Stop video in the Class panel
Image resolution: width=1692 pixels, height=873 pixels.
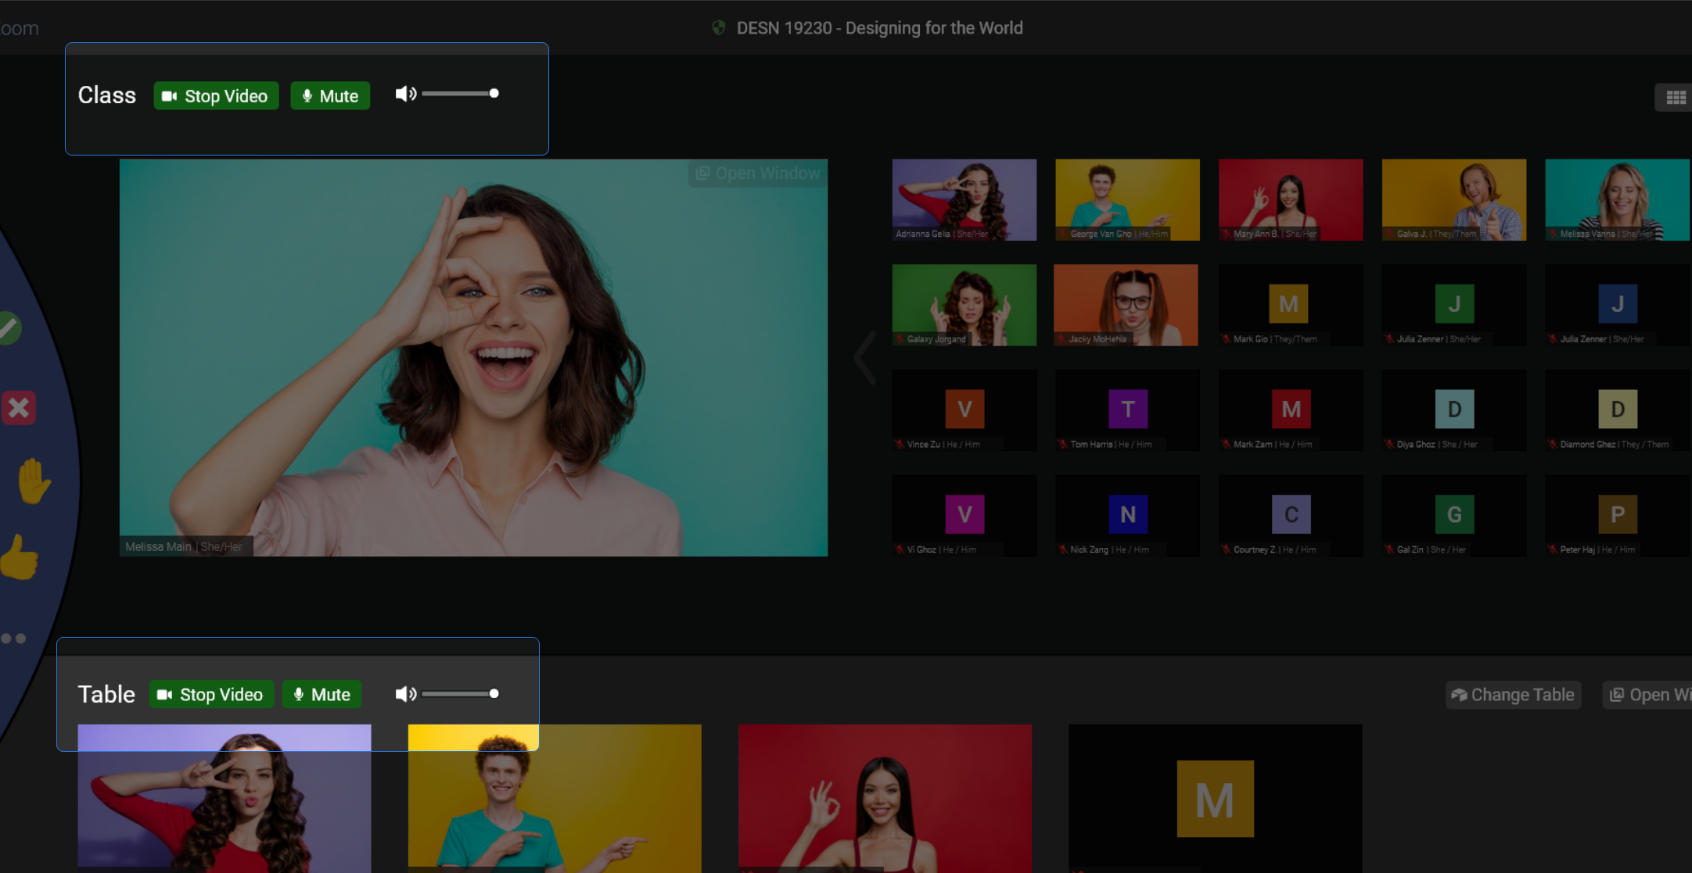click(x=216, y=95)
